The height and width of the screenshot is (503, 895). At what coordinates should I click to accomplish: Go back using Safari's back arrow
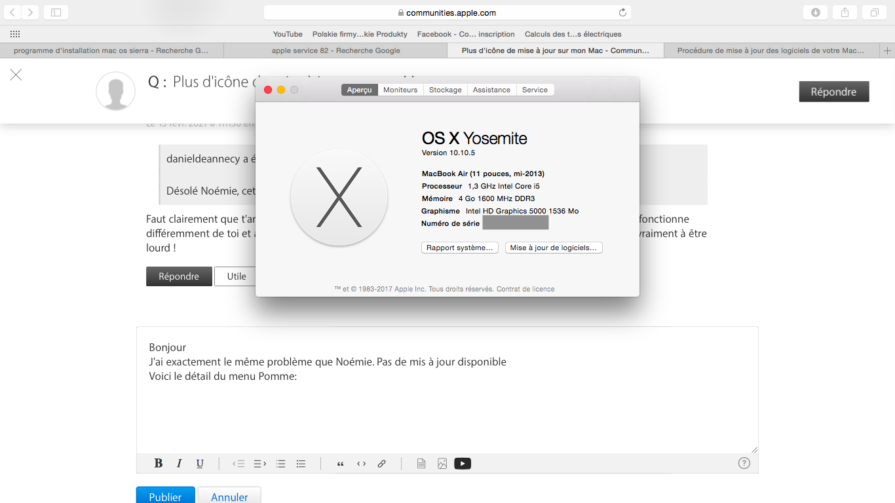[x=13, y=12]
